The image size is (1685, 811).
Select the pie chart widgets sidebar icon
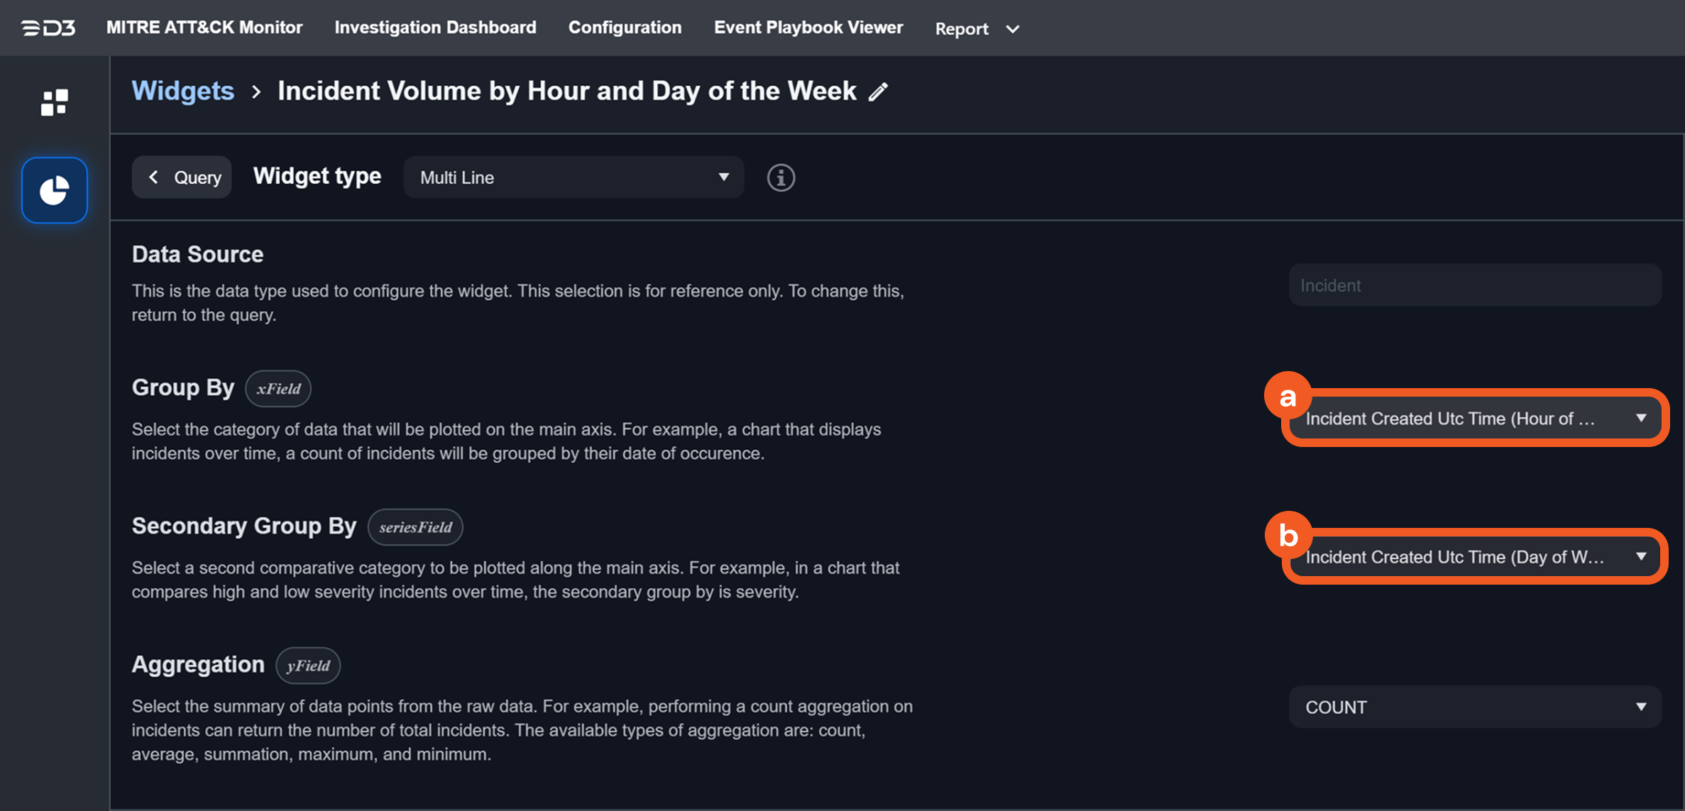click(55, 190)
